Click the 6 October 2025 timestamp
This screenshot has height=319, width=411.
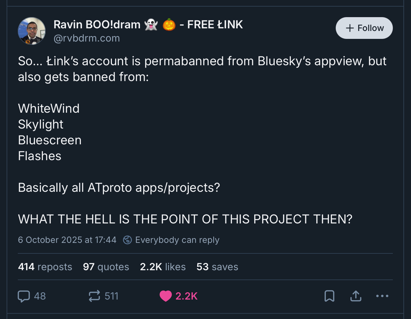click(67, 240)
